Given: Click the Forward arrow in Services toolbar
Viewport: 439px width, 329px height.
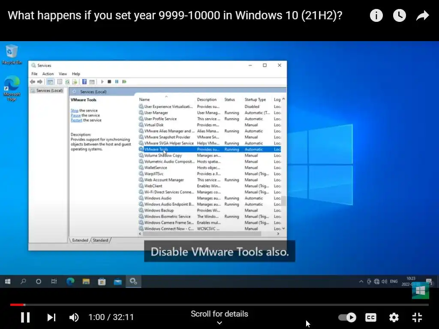Looking at the screenshot, I should pyautogui.click(x=40, y=82).
